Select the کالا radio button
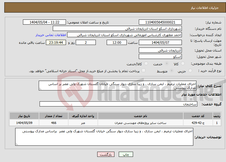Screen dimensions: 226x162 (x=183, y=64)
